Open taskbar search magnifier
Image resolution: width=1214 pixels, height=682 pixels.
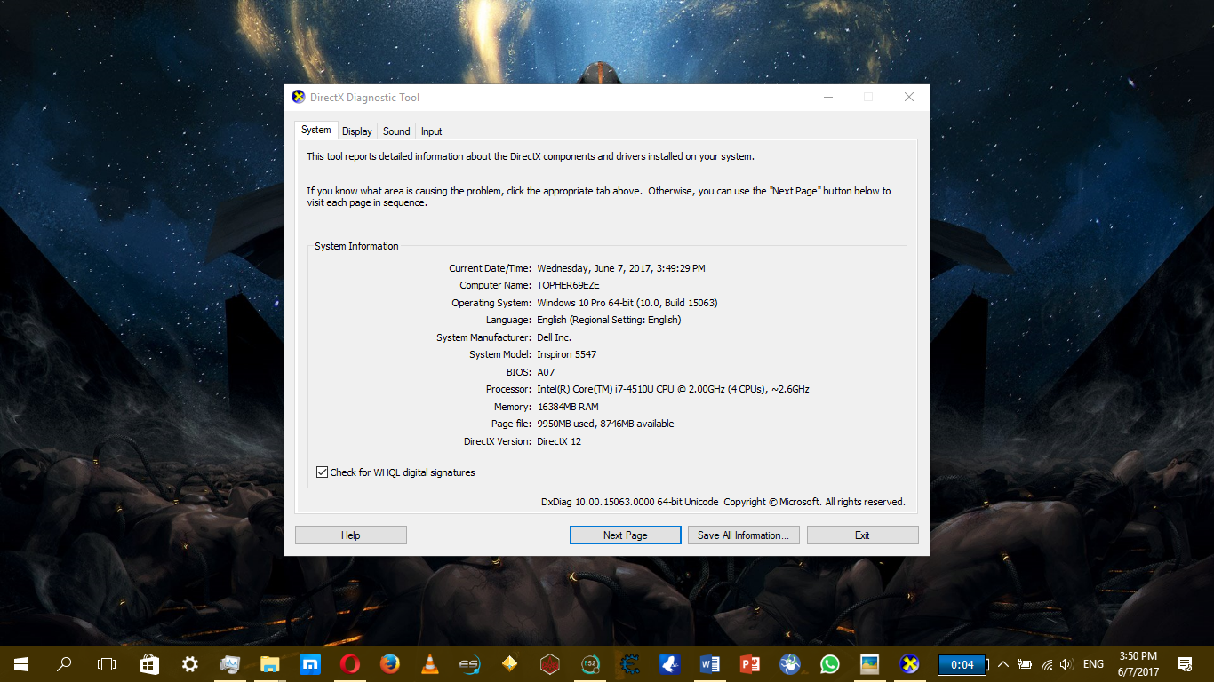pyautogui.click(x=64, y=664)
